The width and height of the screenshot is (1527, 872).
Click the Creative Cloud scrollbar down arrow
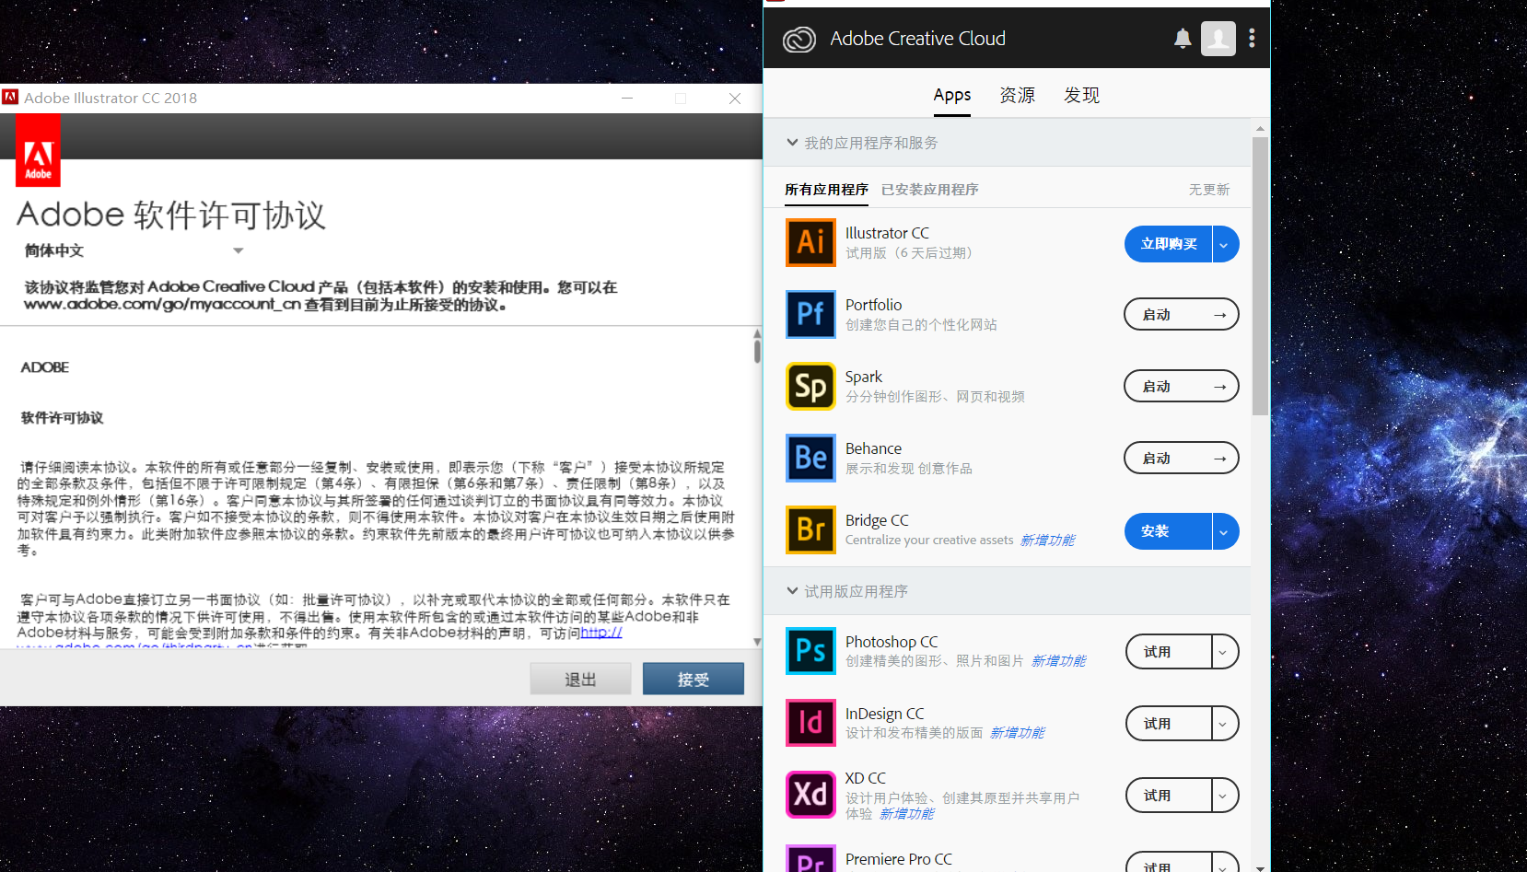[1260, 866]
